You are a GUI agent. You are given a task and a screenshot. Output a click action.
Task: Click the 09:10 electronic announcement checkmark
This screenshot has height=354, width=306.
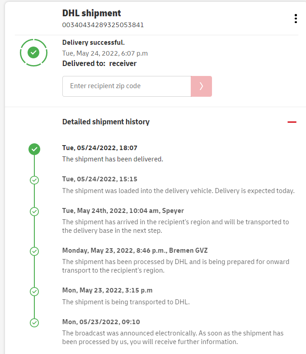click(x=34, y=323)
